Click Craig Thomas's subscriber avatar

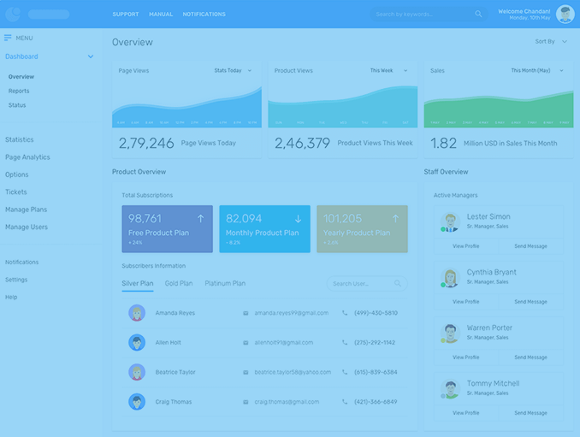tap(137, 402)
